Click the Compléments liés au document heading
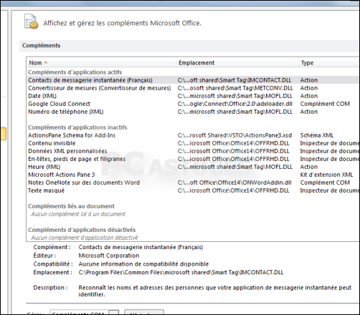This screenshot has width=360, height=315. point(71,206)
